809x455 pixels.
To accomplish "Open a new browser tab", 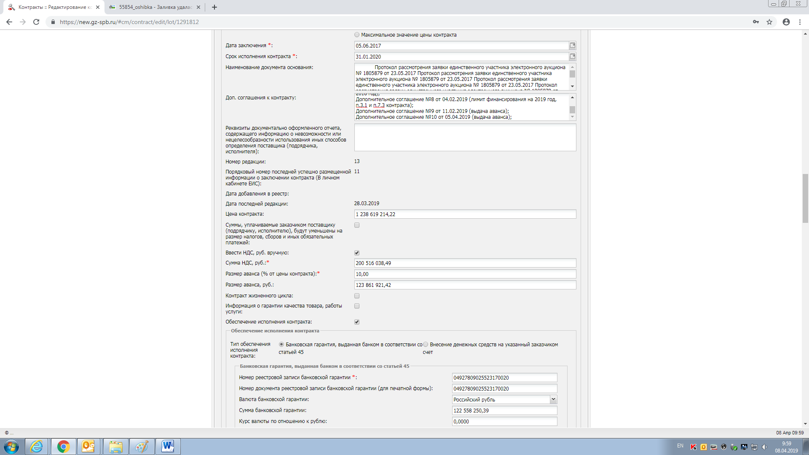I will point(214,7).
